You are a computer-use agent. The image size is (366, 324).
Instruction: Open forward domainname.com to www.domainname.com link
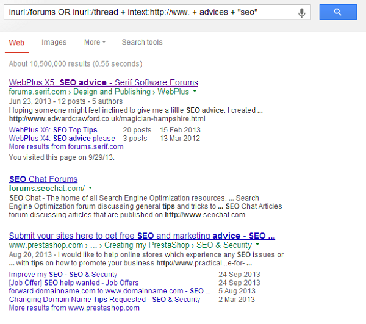click(110, 291)
